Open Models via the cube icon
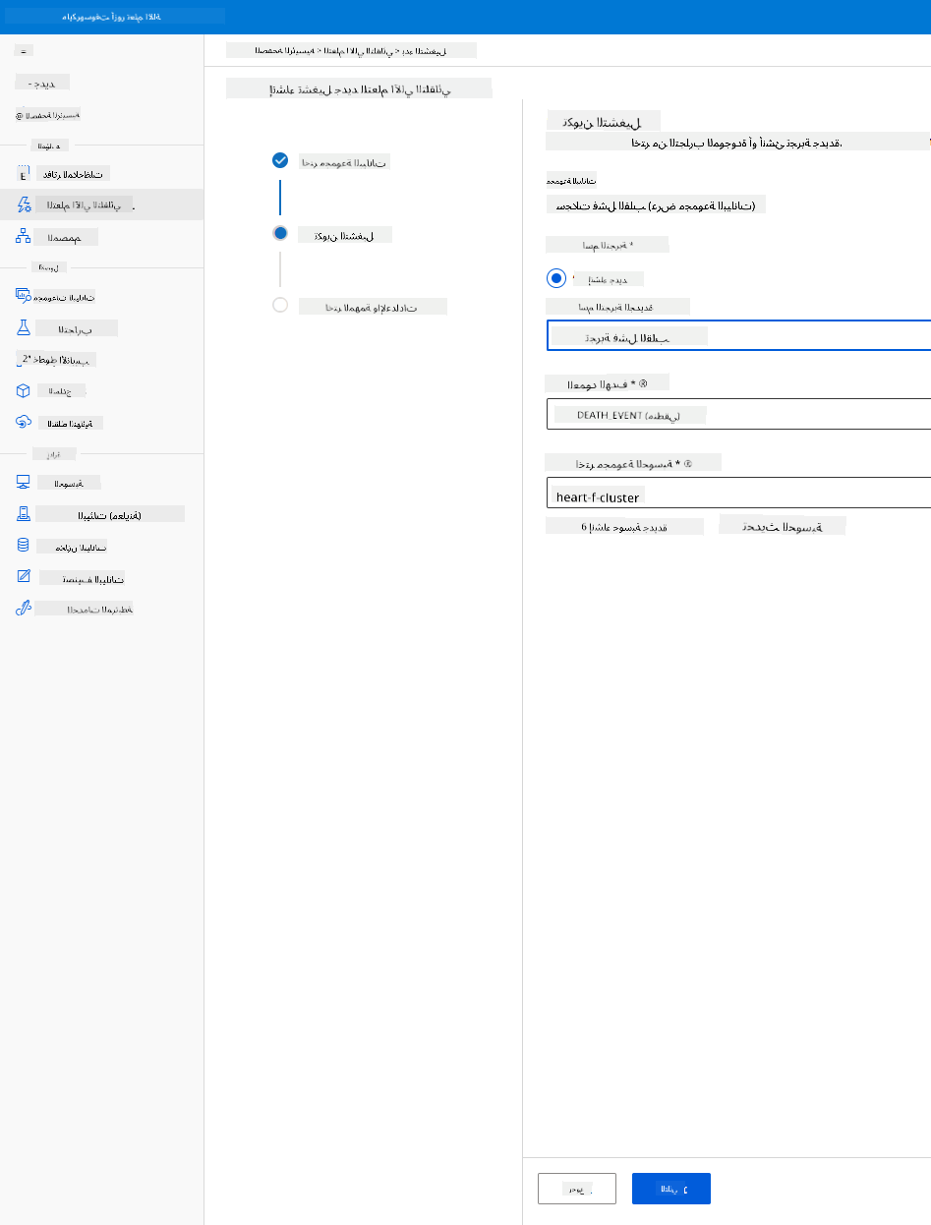Viewport: 931px width, 1225px height. point(25,390)
